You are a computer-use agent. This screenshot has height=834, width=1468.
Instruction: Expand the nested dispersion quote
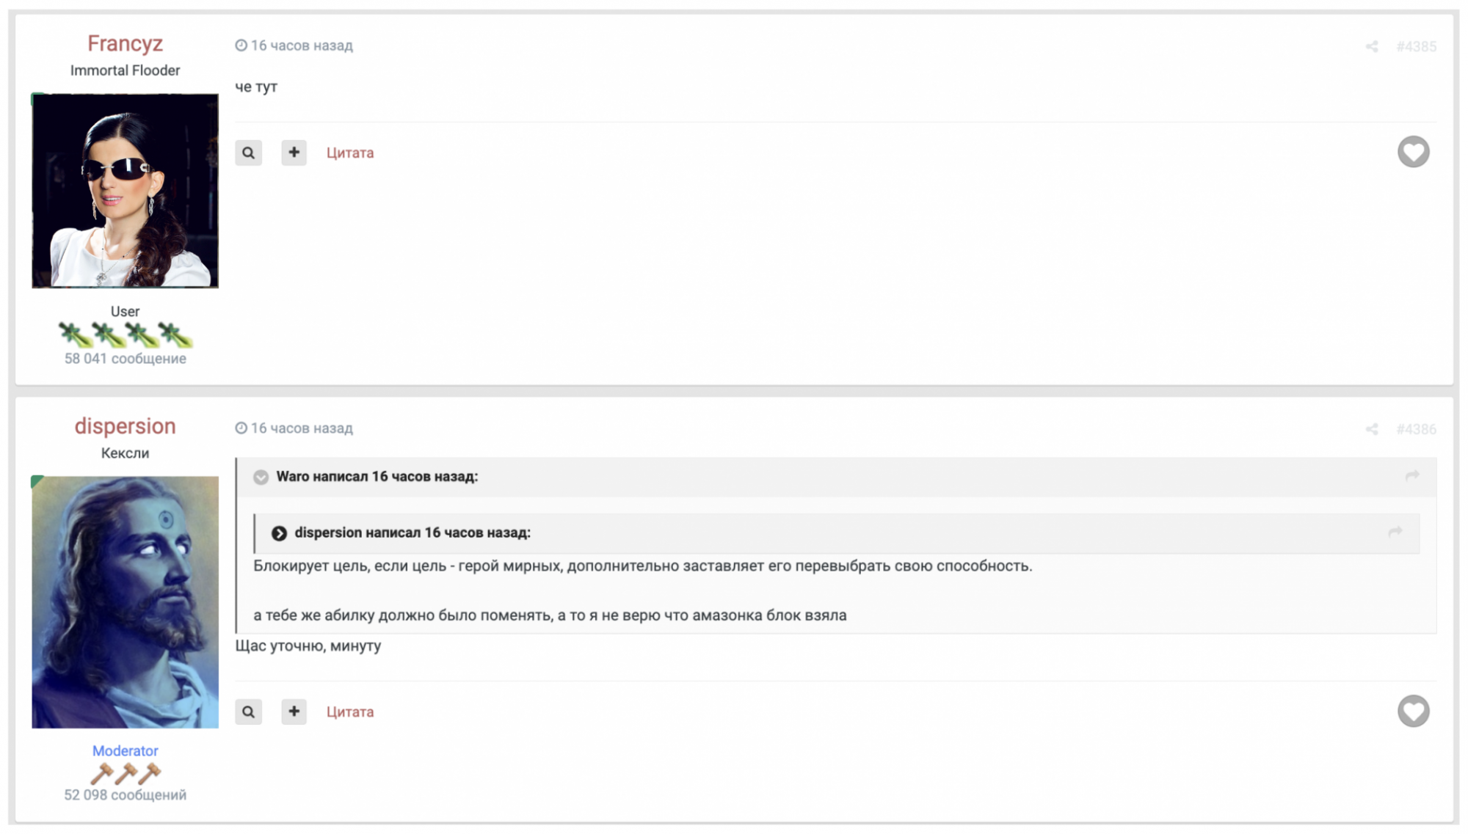[279, 533]
